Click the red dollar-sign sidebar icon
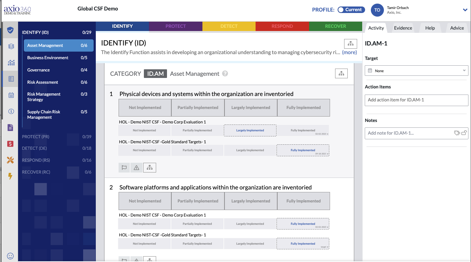This screenshot has height=262, width=471. [10, 144]
